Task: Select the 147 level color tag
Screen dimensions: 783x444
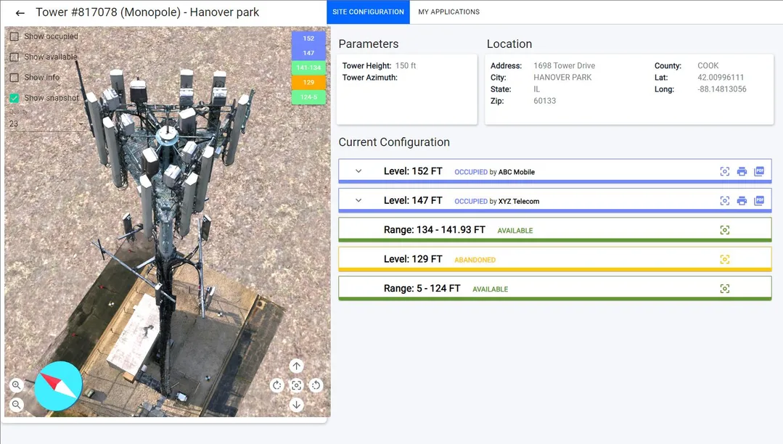Action: click(x=308, y=53)
